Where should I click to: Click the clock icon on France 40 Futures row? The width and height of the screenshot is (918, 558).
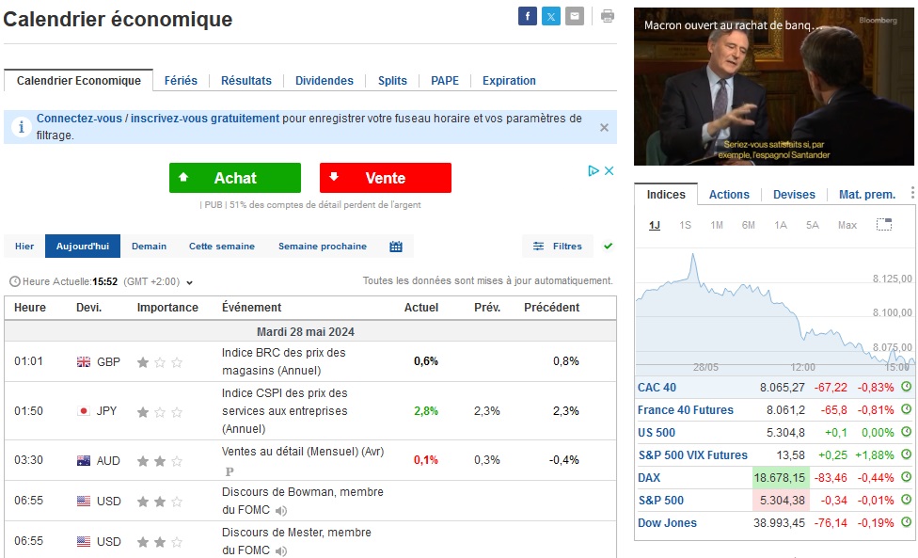click(907, 409)
